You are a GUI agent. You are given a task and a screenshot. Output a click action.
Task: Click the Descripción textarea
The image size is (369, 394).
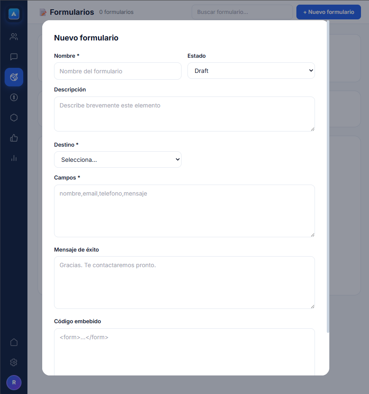click(x=184, y=114)
